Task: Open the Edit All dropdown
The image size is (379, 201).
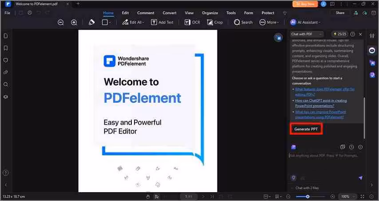Action: [133, 22]
